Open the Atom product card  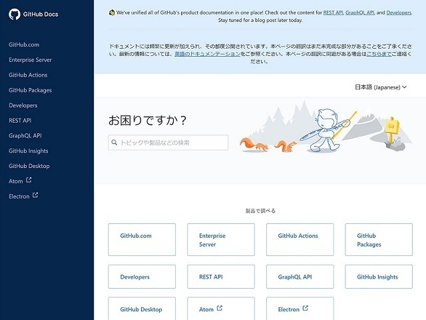pos(221,309)
